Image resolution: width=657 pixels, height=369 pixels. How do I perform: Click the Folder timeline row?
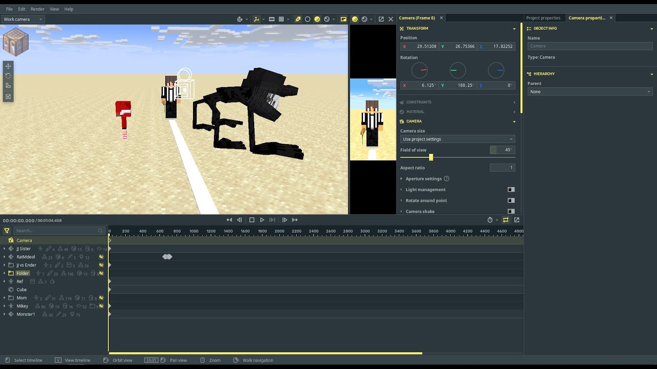click(54, 273)
